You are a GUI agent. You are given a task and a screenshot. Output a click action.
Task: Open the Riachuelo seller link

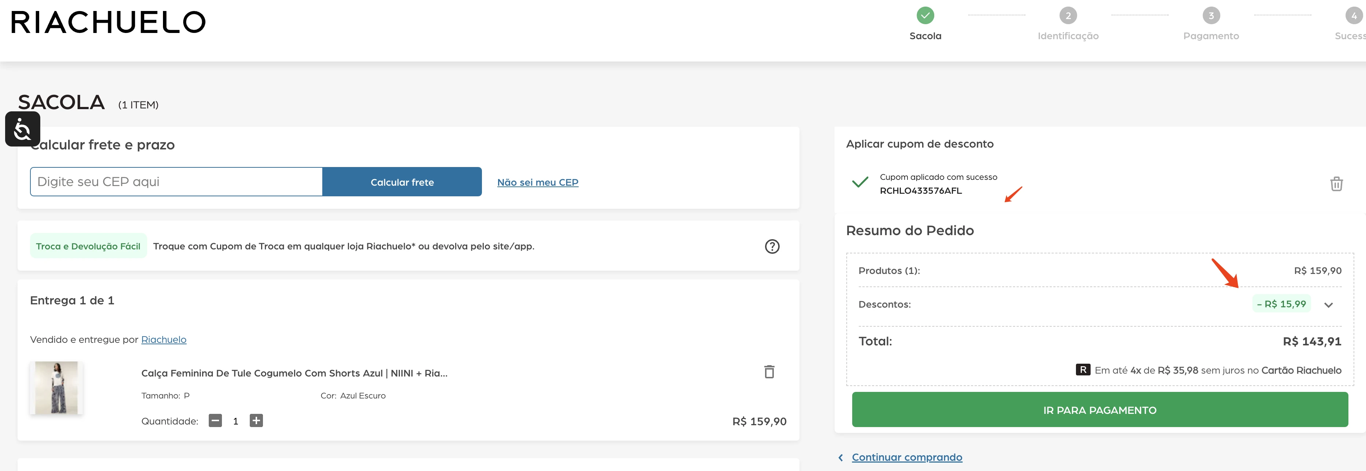pyautogui.click(x=164, y=340)
